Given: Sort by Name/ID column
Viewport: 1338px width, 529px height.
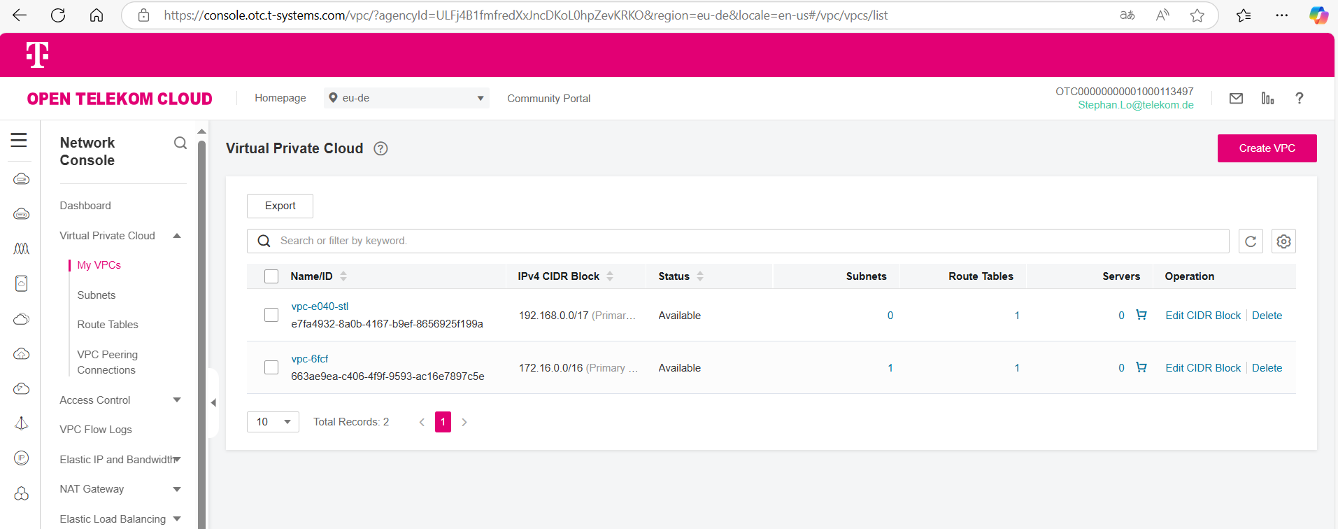Looking at the screenshot, I should pyautogui.click(x=343, y=276).
